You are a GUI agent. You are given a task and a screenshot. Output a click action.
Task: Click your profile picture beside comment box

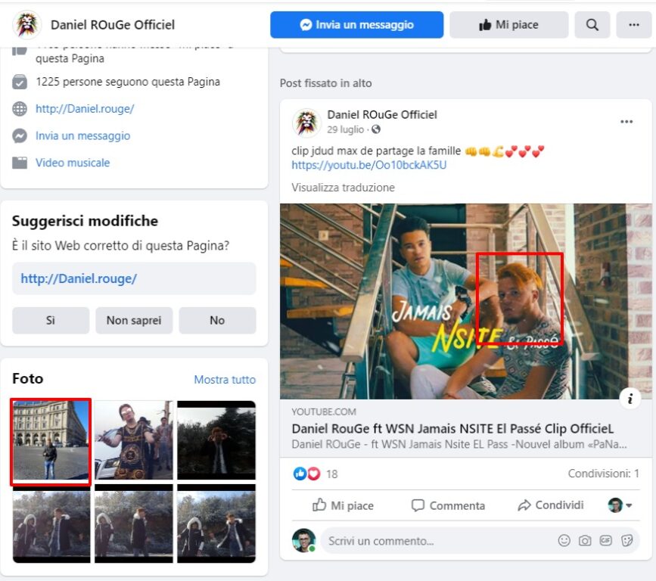click(303, 540)
